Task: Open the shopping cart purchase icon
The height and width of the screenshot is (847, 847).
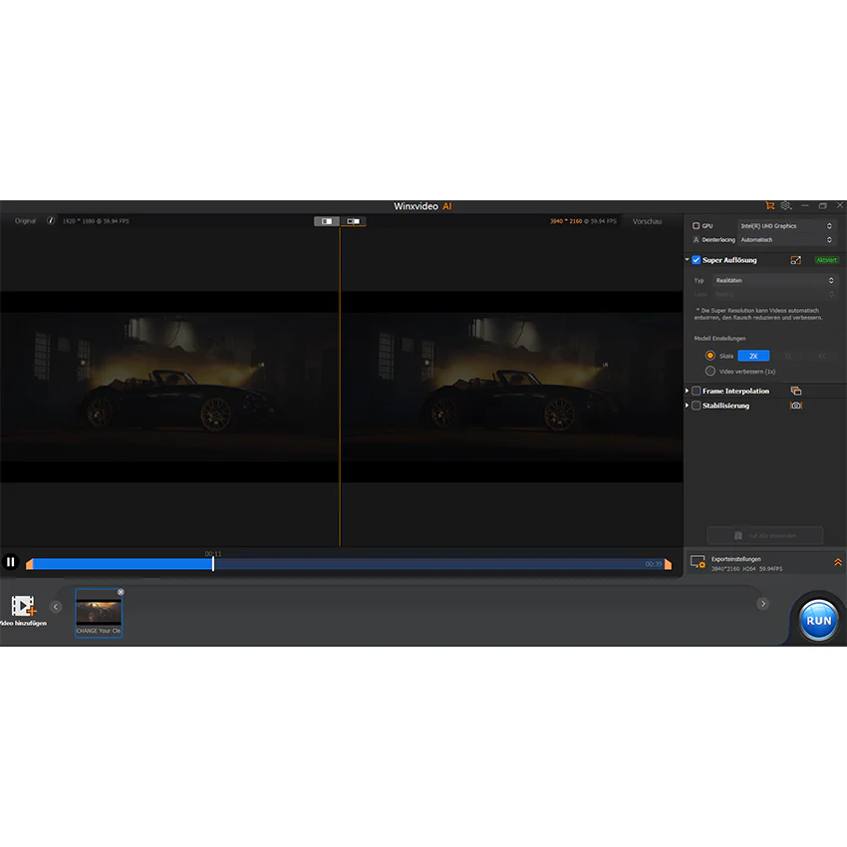Action: tap(769, 206)
